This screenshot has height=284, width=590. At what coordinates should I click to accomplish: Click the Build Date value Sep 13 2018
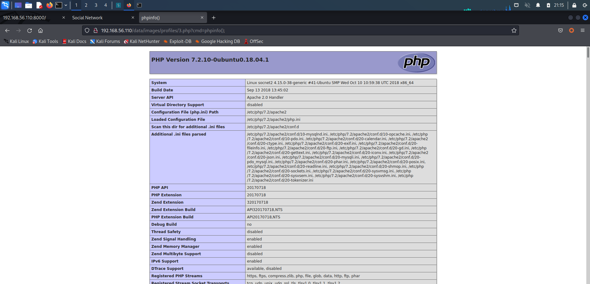click(268, 90)
